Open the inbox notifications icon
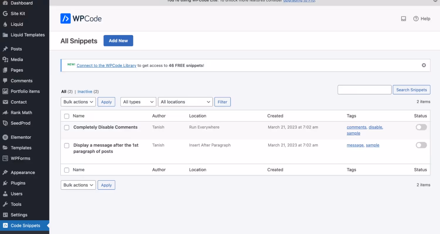Viewport: 440px width, 234px height. pyautogui.click(x=404, y=19)
